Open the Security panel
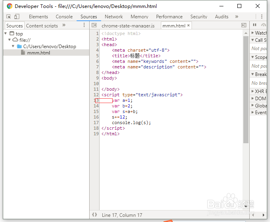This screenshot has height=222, width=270. (199, 17)
